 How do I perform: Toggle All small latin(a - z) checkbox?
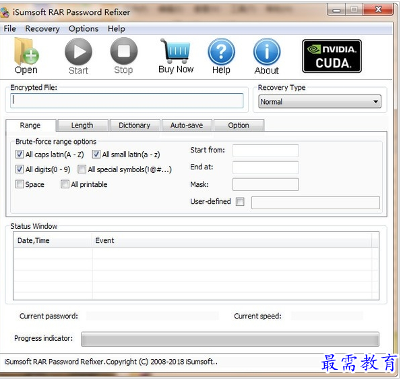(96, 155)
